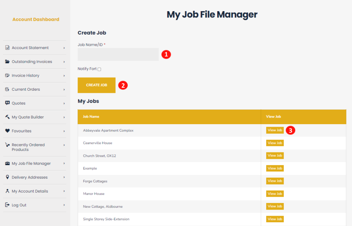The image size is (352, 226).
Task: Open the Manor House job link
Action: click(275, 193)
